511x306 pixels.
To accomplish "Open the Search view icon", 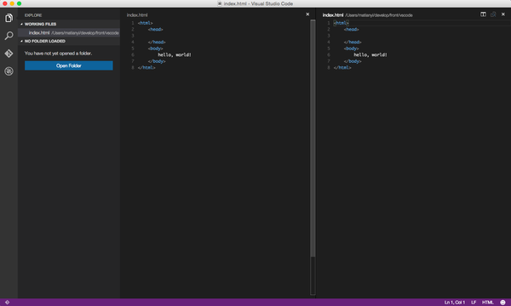I will coord(9,36).
